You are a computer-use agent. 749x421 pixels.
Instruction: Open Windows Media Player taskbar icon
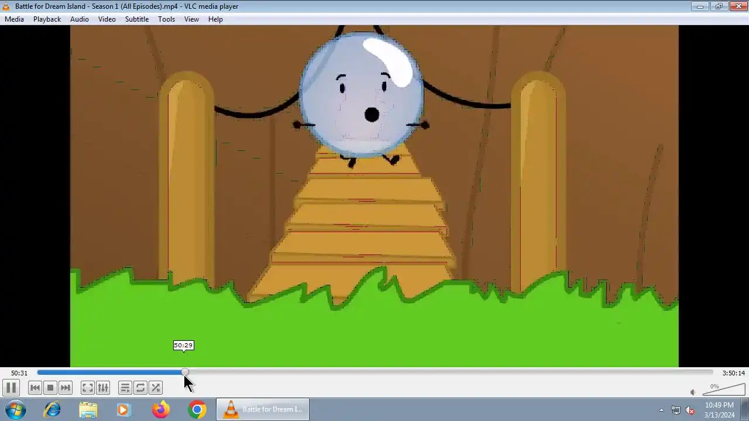123,409
